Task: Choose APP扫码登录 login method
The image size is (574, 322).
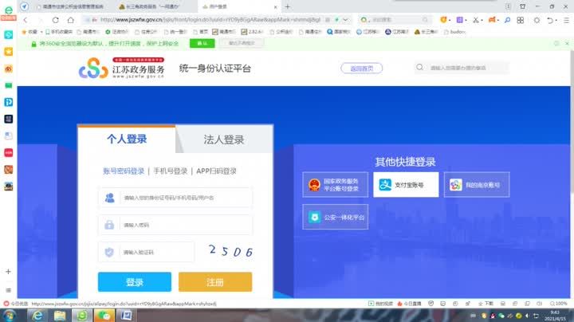Action: point(216,171)
